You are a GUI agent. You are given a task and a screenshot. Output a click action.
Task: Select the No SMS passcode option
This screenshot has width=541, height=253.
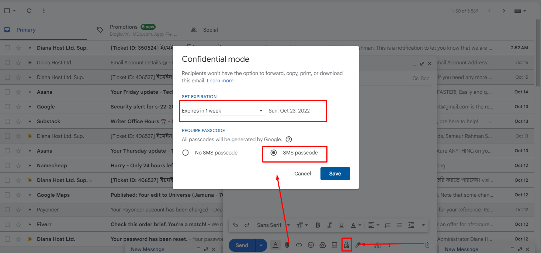click(186, 153)
